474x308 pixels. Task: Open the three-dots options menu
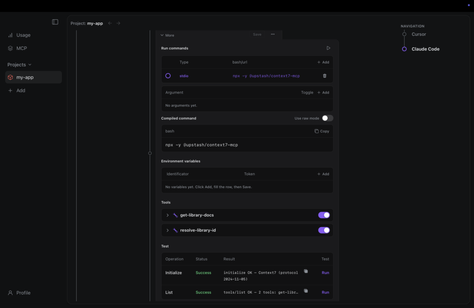coord(273,34)
